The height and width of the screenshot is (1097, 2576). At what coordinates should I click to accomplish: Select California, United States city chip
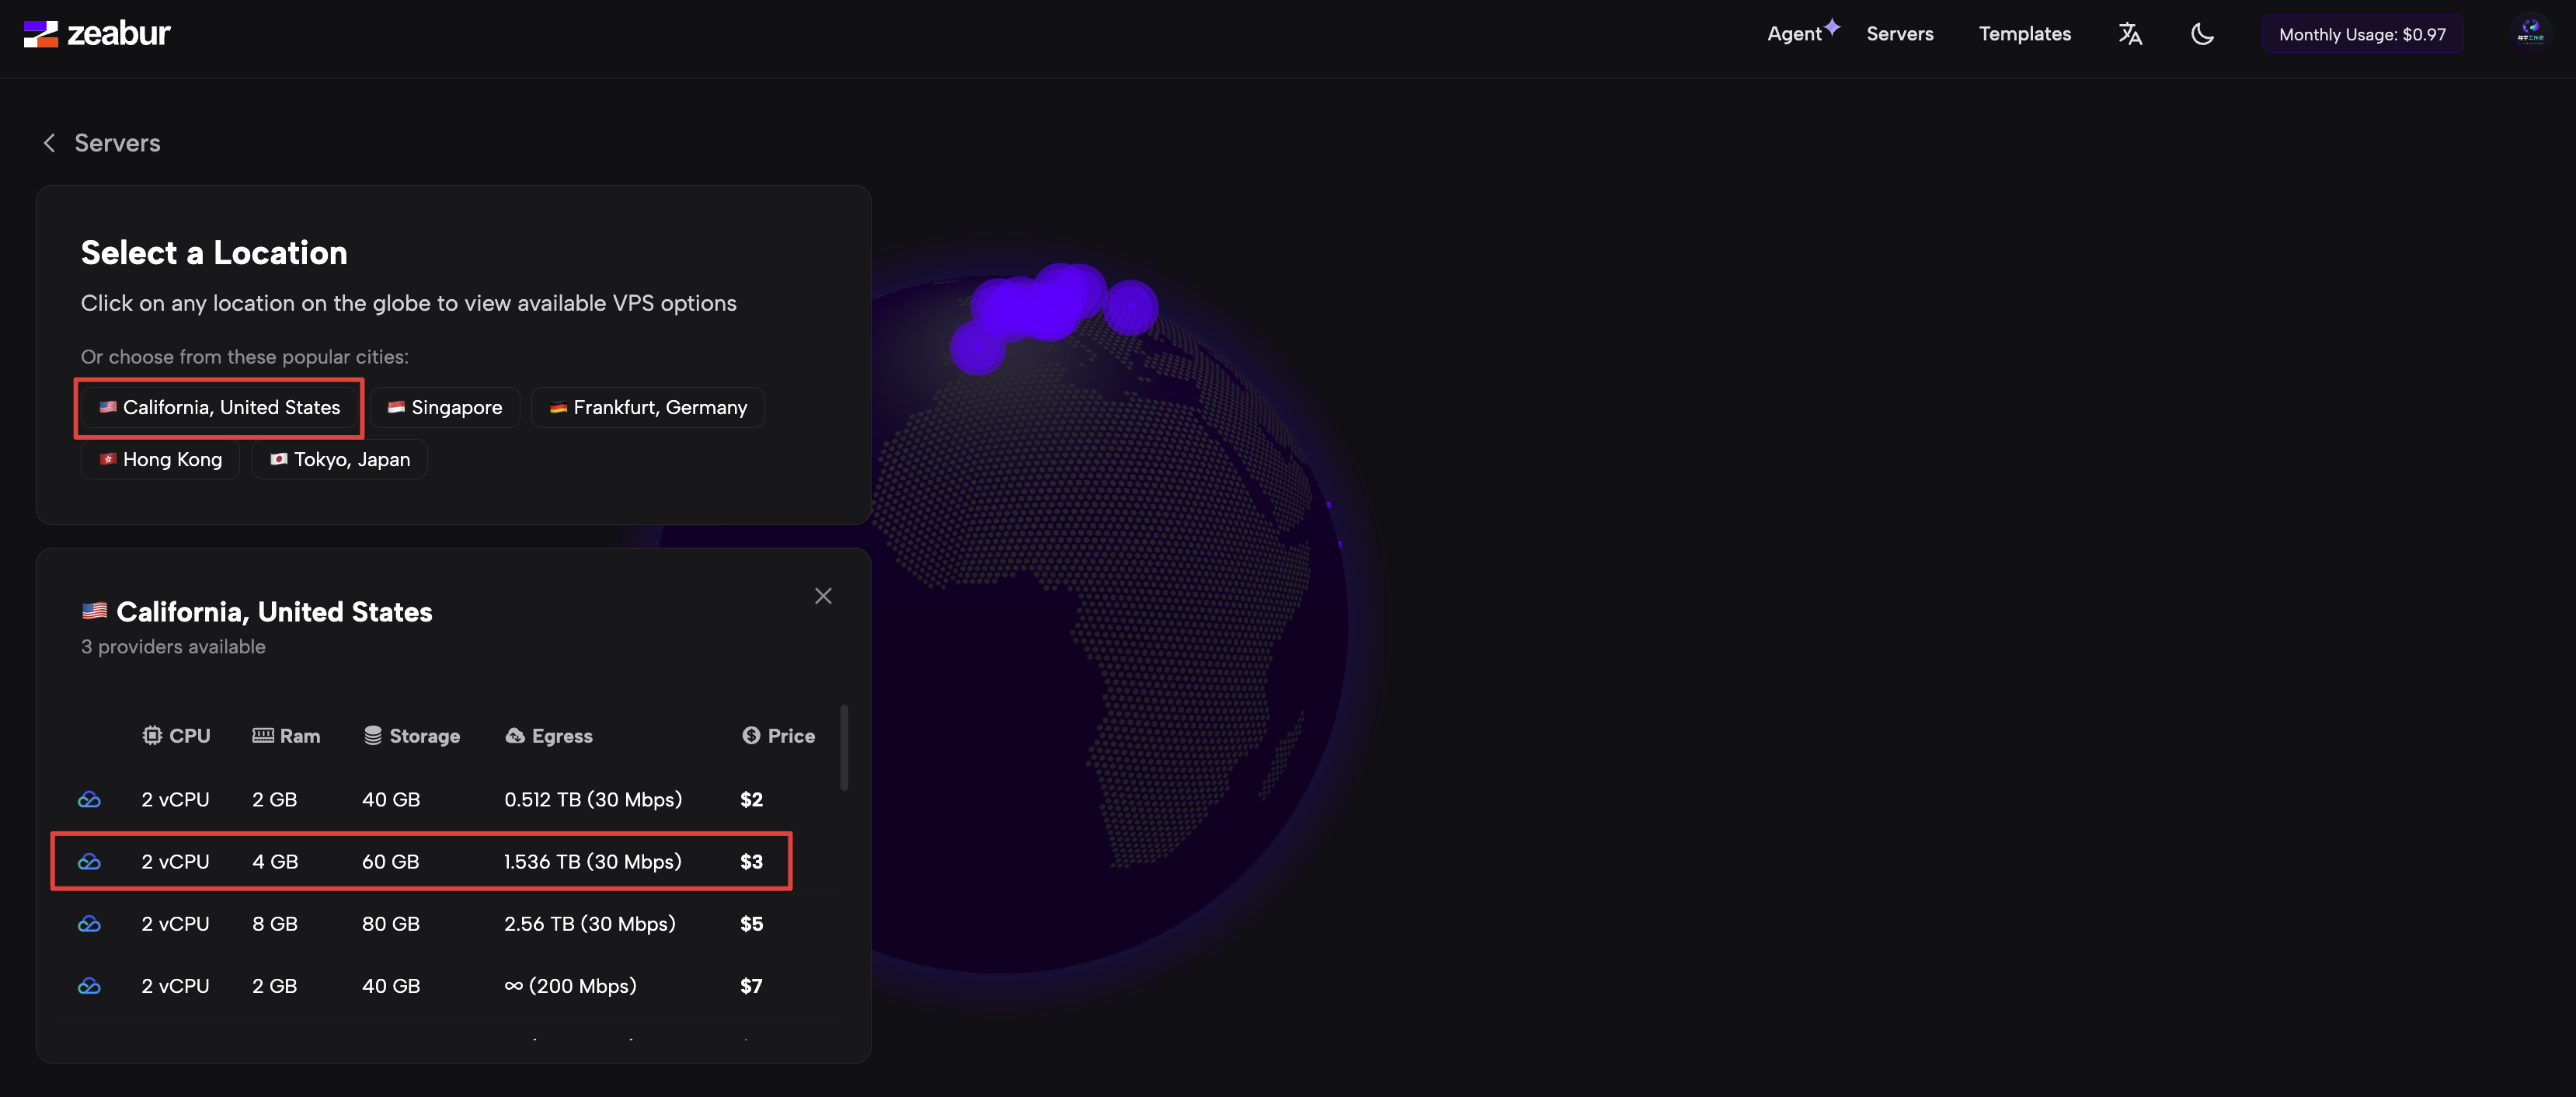tap(219, 408)
